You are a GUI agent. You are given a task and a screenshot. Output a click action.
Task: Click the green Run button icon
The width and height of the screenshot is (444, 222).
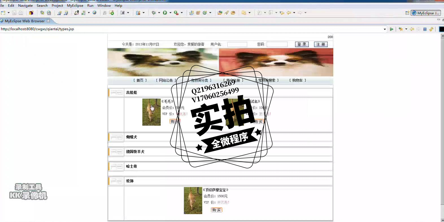pyautogui.click(x=165, y=13)
